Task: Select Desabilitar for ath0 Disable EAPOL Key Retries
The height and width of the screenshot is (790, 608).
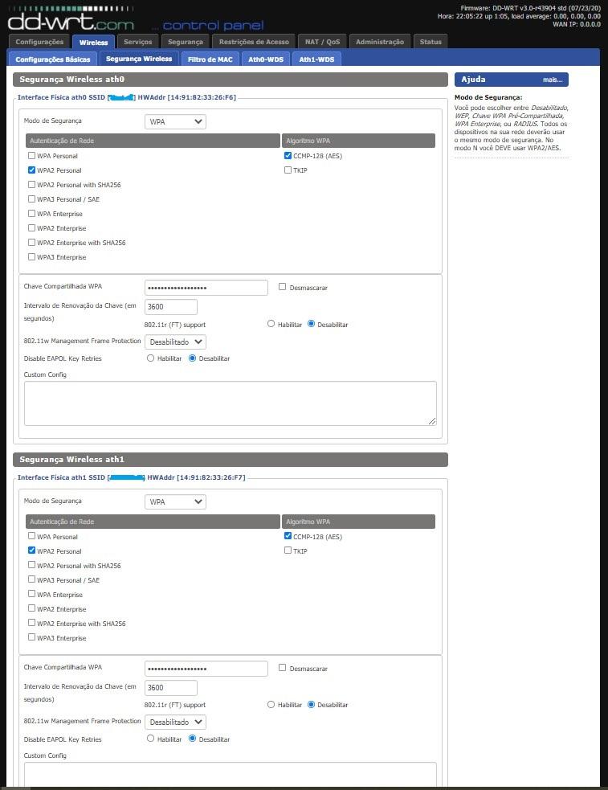Action: click(192, 358)
